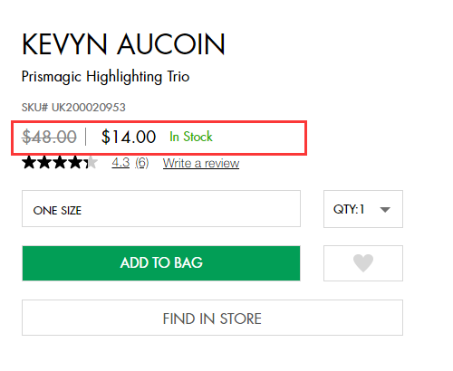Viewport: 453px width, 371px height.
Task: Open the Write a review link
Action: 201,163
